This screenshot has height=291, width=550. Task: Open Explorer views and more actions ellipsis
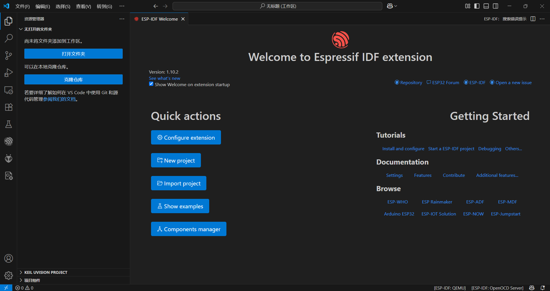coord(122,19)
